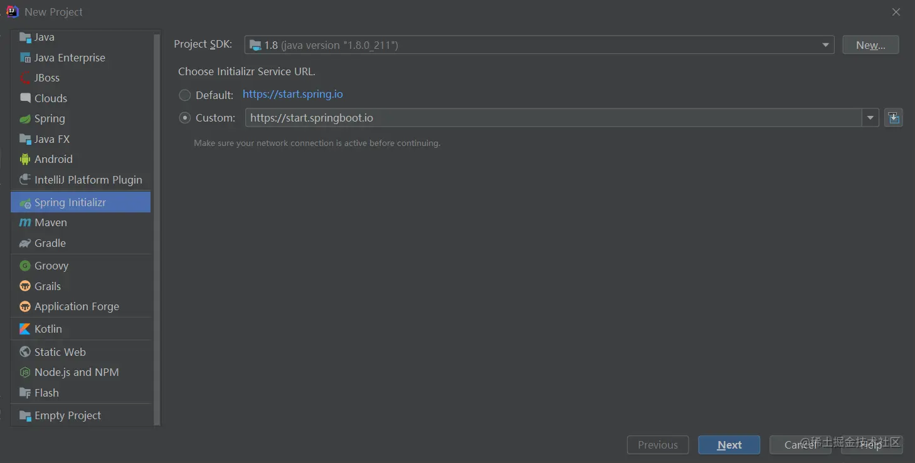Click the JBoss icon in list

pos(25,78)
